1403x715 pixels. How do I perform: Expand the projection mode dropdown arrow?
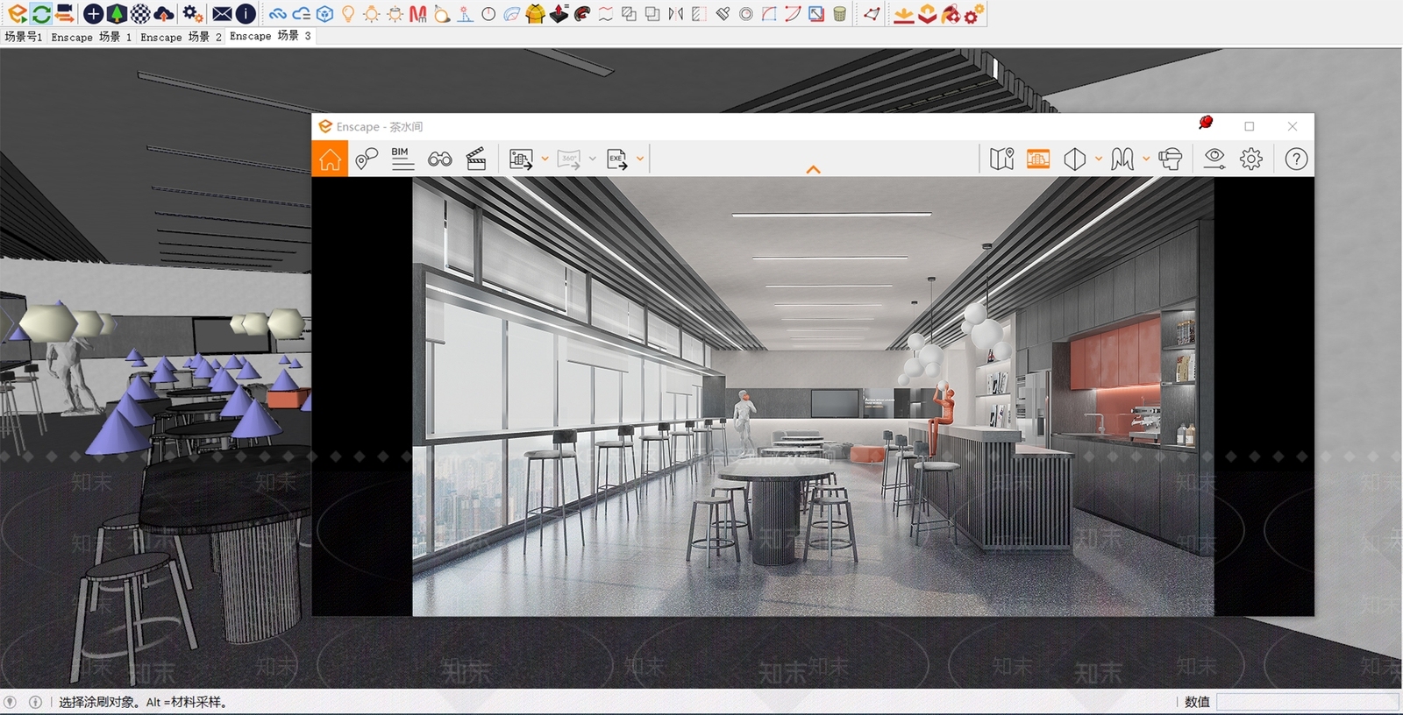1098,159
